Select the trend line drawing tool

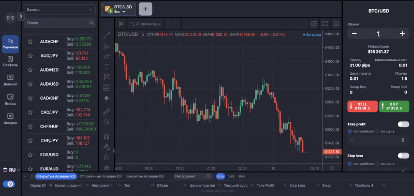pyautogui.click(x=107, y=35)
